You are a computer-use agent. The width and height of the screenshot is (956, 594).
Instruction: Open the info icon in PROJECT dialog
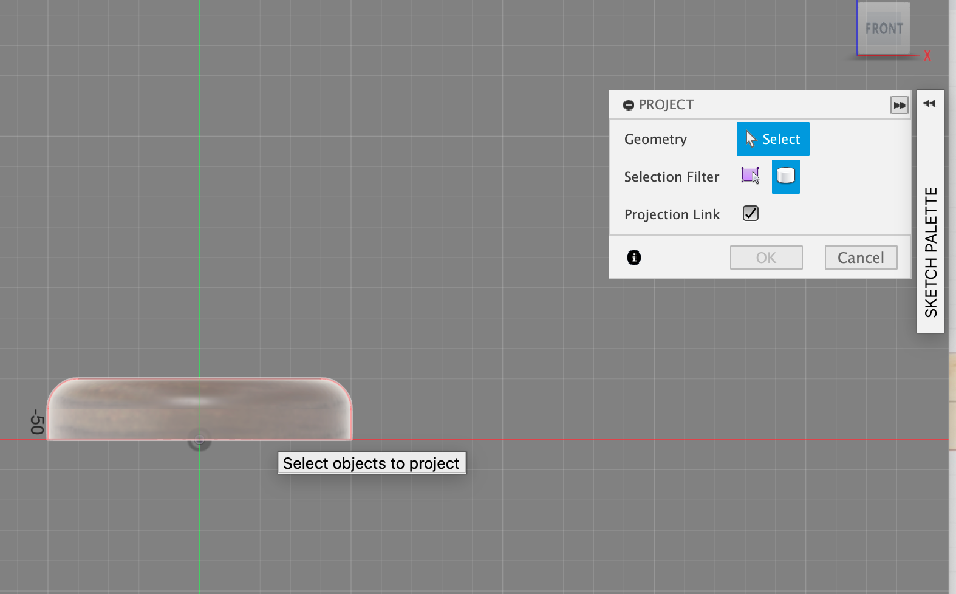[x=633, y=258]
